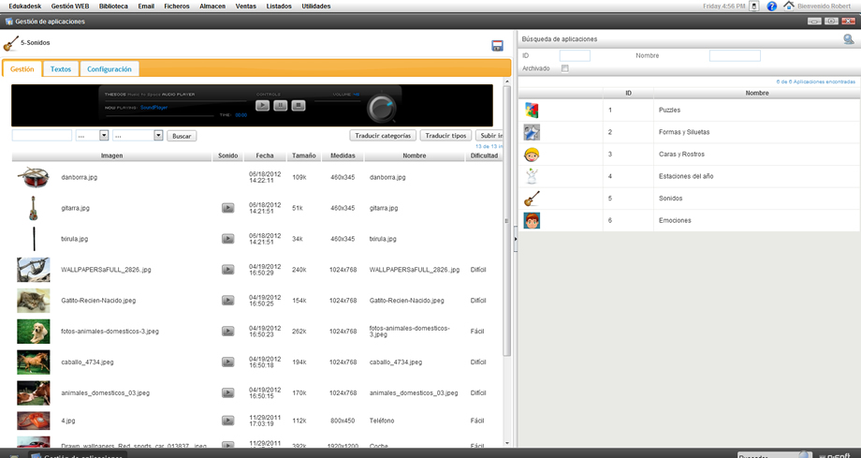Open the Listados menu
The image size is (861, 458).
click(279, 6)
